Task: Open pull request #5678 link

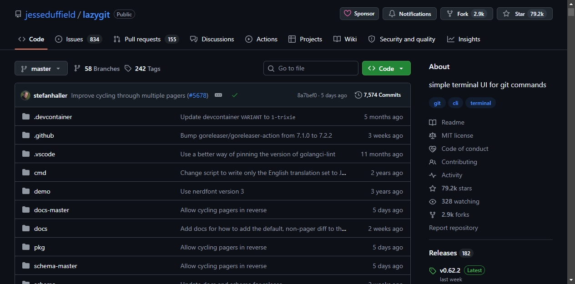Action: pyautogui.click(x=198, y=95)
